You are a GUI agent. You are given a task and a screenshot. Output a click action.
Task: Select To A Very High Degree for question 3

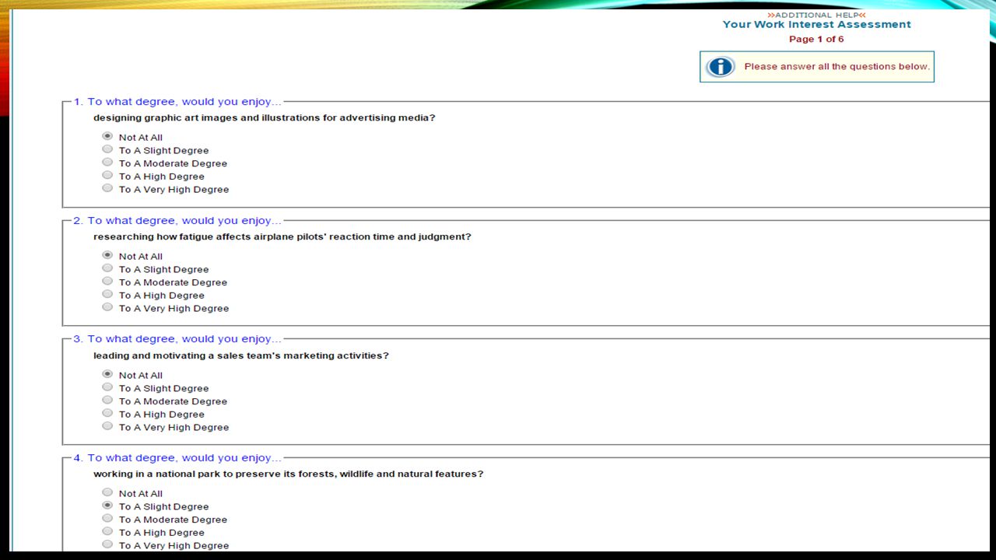107,426
